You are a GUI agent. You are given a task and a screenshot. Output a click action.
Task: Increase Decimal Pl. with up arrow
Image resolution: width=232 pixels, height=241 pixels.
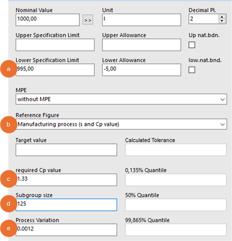(222, 17)
